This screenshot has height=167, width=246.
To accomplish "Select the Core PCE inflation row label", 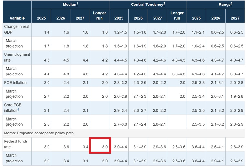I will [x=13, y=108].
